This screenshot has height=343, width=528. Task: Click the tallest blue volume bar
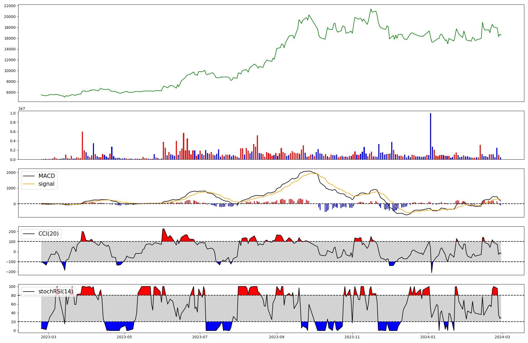(x=431, y=136)
